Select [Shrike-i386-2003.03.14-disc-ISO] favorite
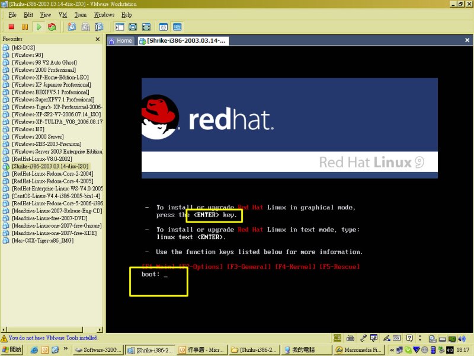The image size is (474, 356). pos(50,166)
